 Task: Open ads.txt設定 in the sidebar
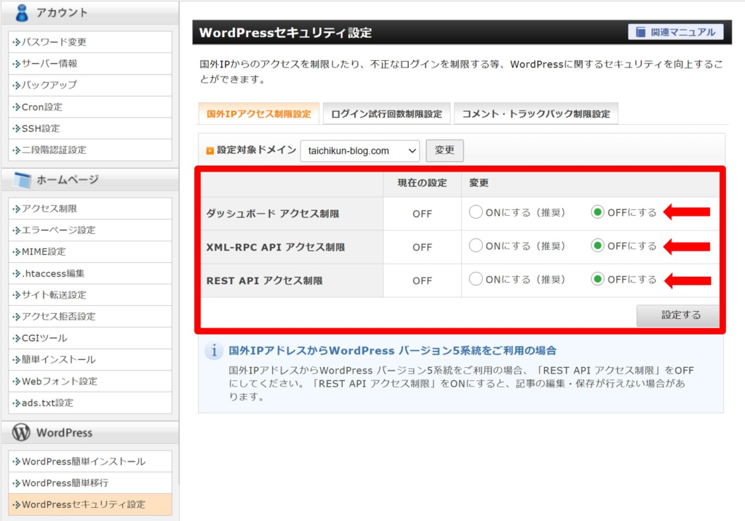tap(90, 403)
